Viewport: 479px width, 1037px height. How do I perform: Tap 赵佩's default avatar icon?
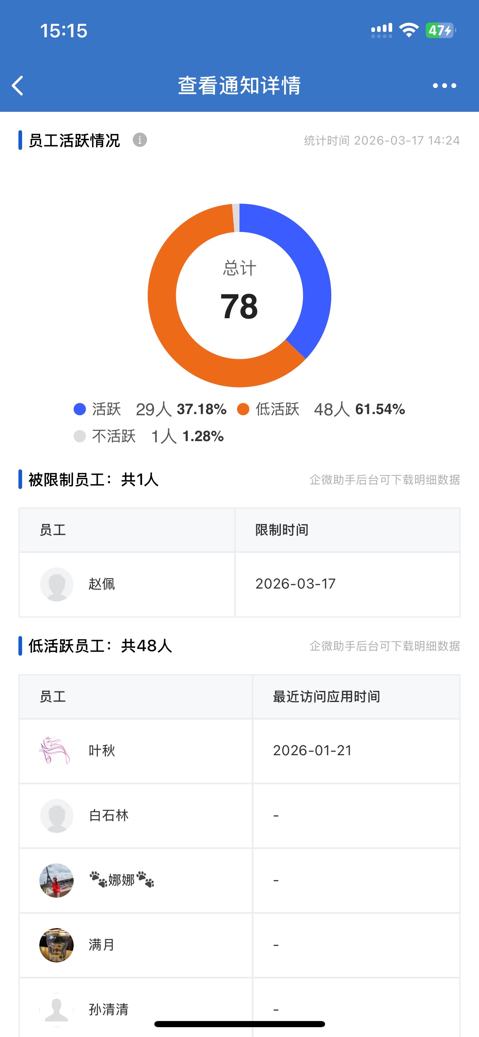[x=57, y=584]
